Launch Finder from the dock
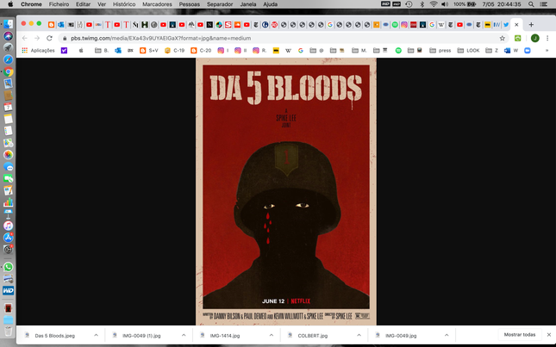556x347 pixels. click(8, 24)
